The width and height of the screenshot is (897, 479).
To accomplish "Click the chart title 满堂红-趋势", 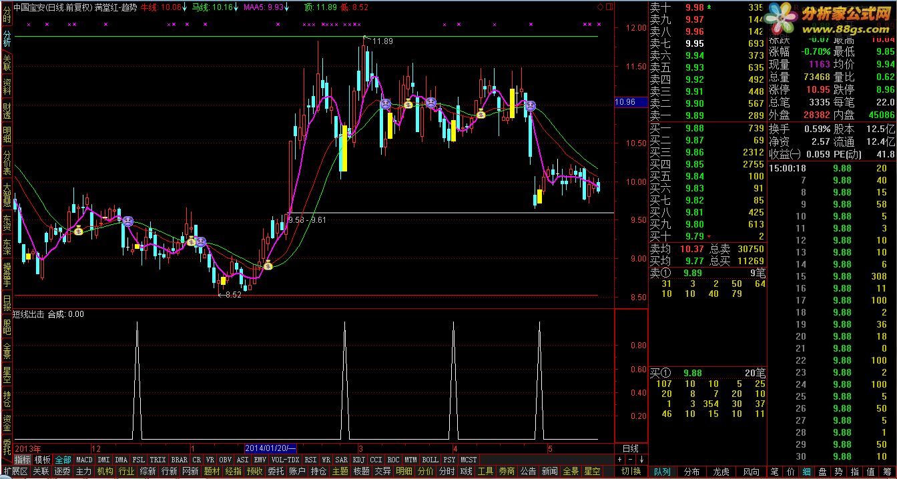I will pyautogui.click(x=115, y=7).
